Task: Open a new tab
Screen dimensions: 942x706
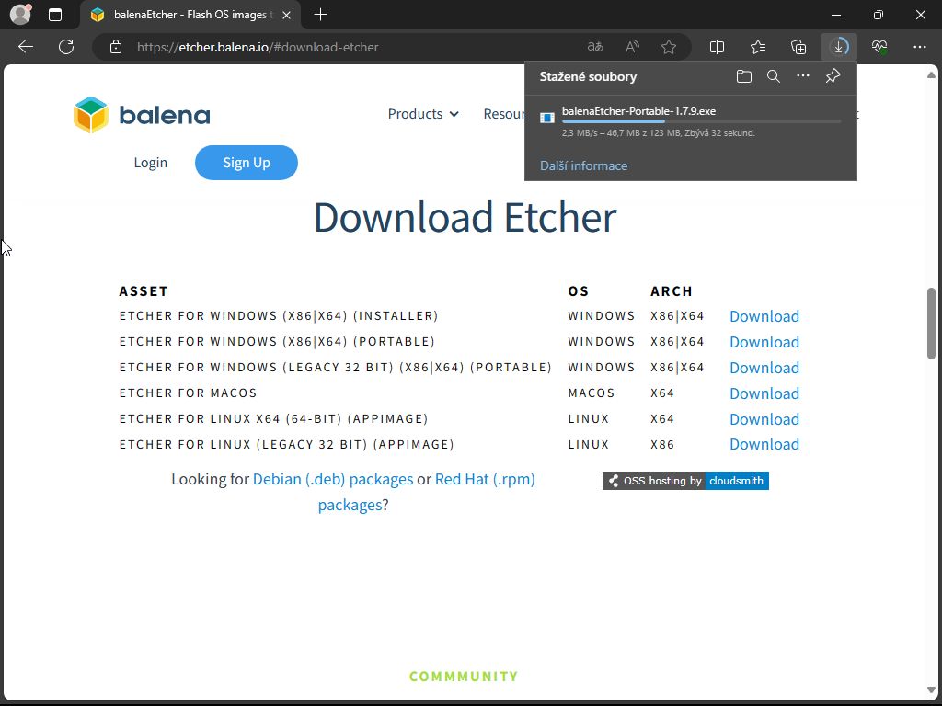Action: pyautogui.click(x=320, y=15)
